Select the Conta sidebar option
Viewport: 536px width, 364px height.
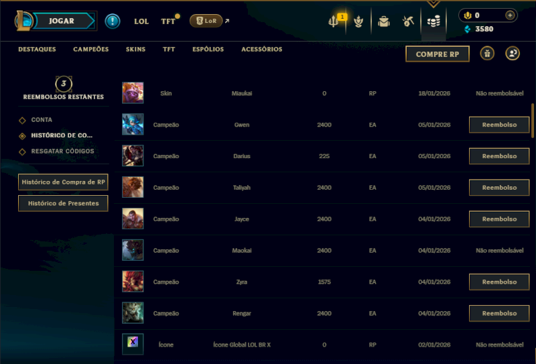point(42,120)
